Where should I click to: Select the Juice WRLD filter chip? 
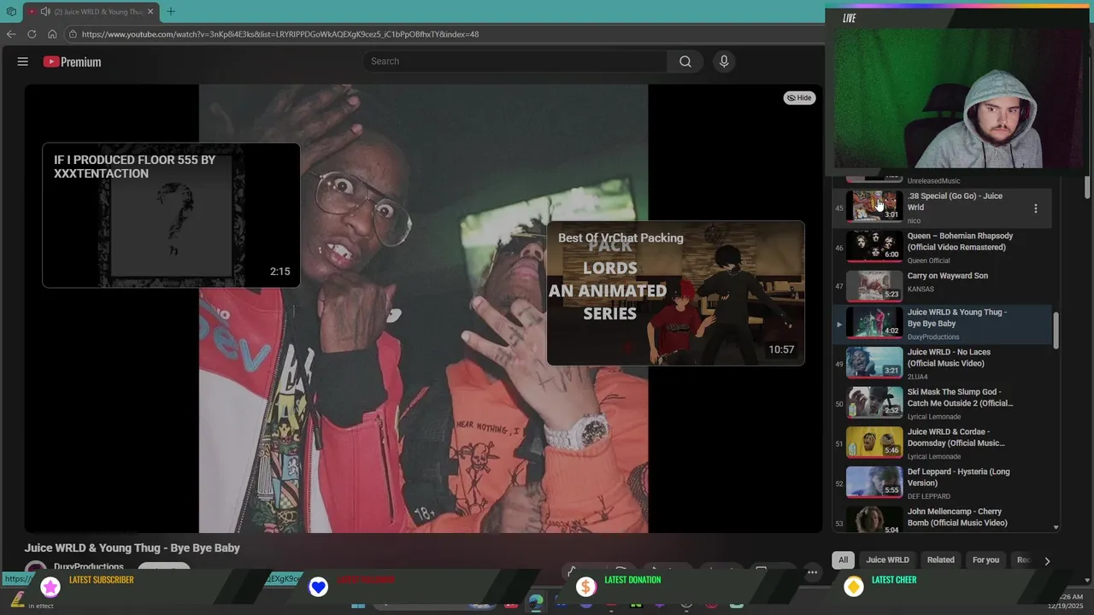pos(887,560)
